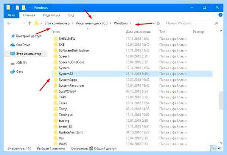Click the SysWOW64 folder icon

pos(56,91)
